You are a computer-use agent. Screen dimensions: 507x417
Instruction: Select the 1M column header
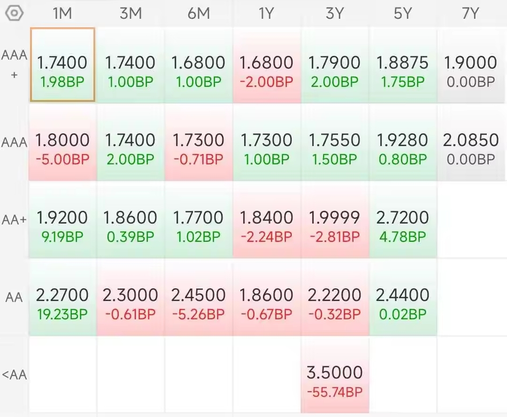(62, 14)
